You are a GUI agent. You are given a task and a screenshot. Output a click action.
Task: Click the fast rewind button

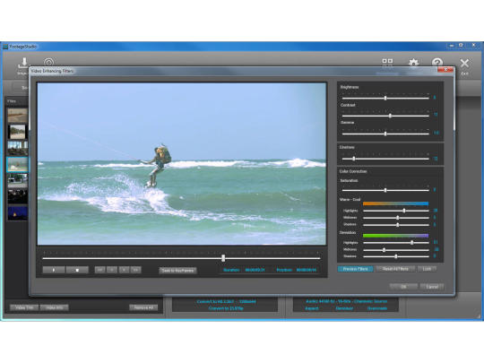[x=99, y=270]
